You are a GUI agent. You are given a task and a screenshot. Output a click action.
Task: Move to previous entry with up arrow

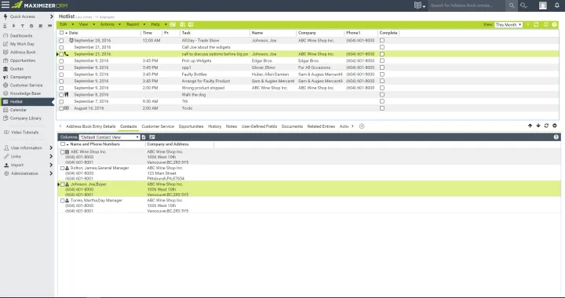tap(530, 125)
